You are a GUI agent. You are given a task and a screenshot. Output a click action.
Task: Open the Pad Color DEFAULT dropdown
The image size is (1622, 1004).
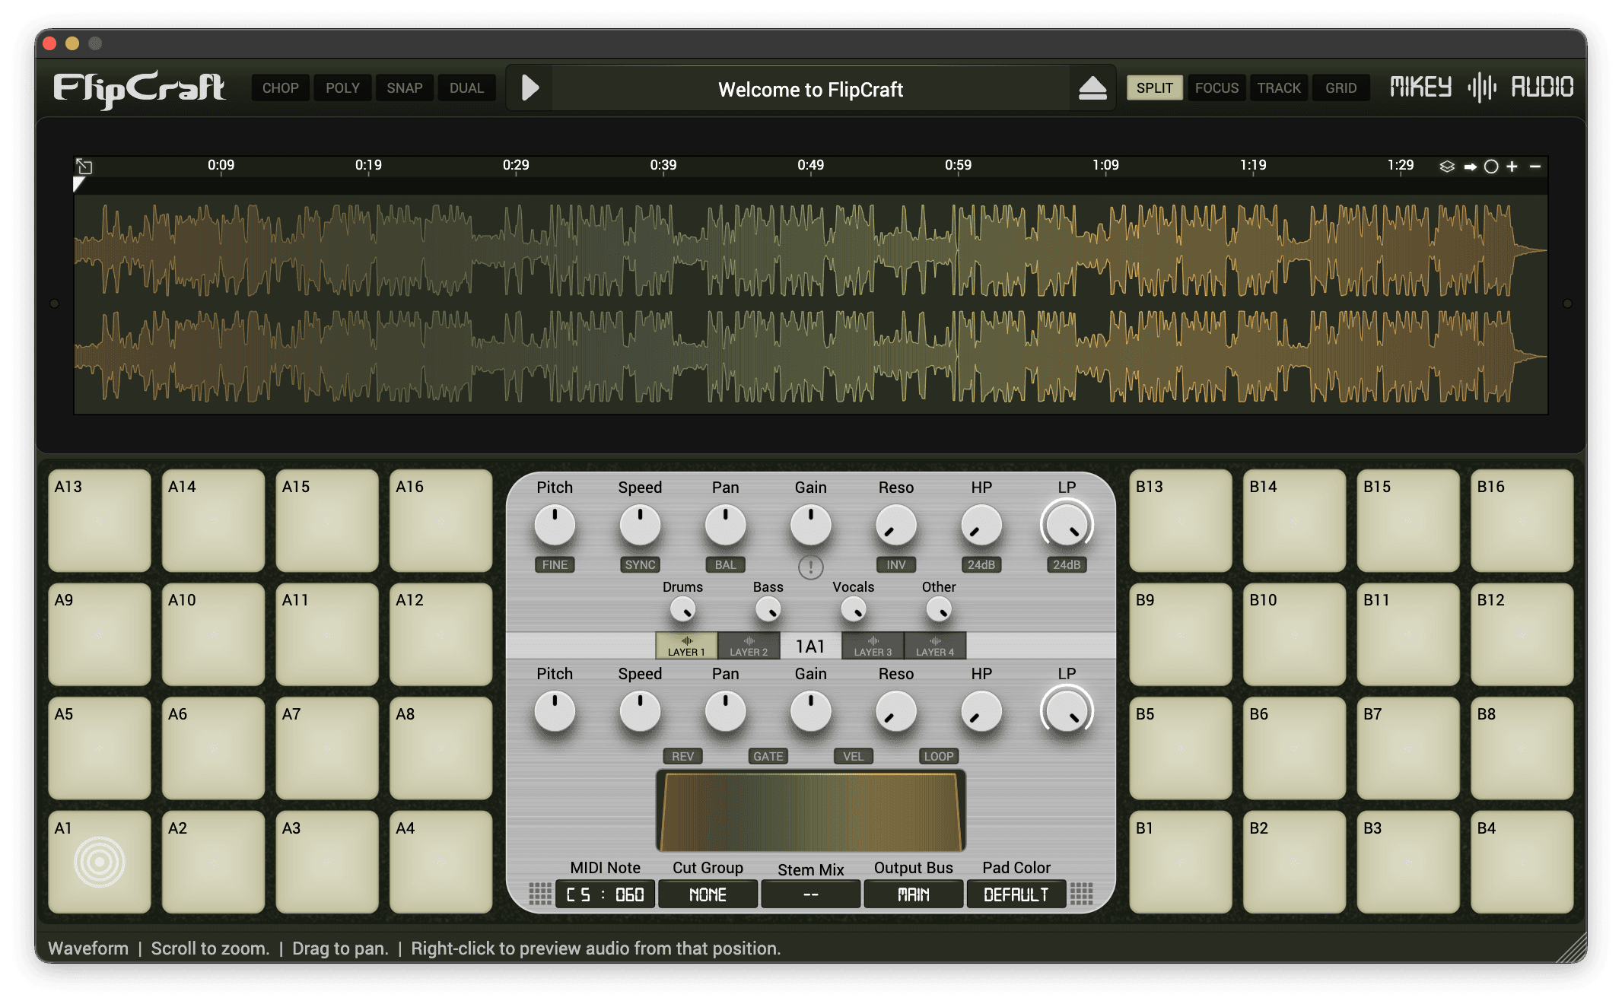(1016, 894)
